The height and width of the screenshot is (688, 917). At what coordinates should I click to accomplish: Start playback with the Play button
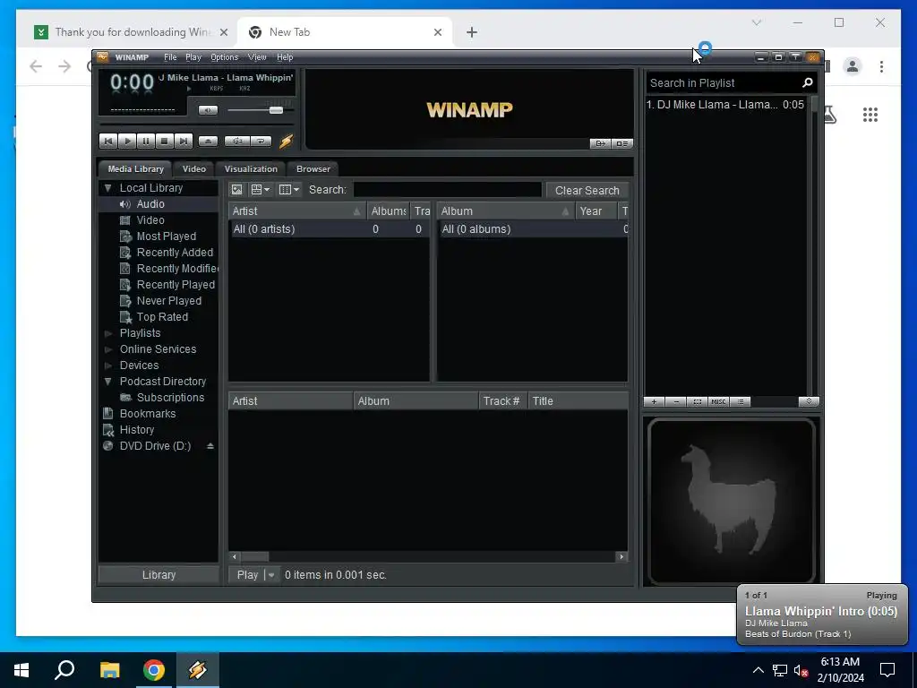(127, 141)
